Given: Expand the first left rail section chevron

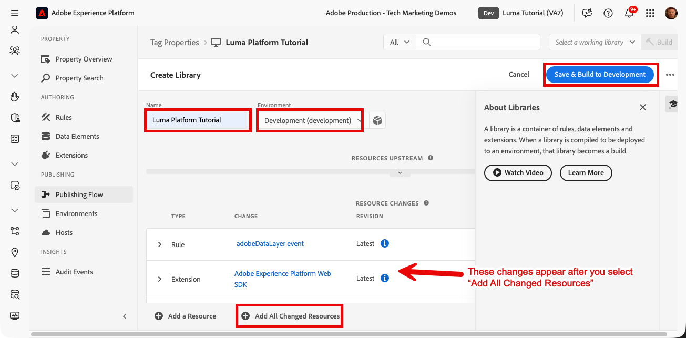Looking at the screenshot, I should point(15,76).
